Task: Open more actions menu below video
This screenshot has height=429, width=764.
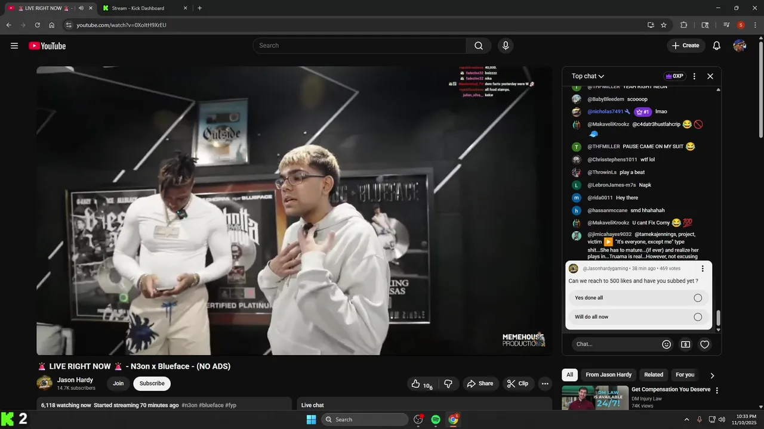Action: click(545, 384)
